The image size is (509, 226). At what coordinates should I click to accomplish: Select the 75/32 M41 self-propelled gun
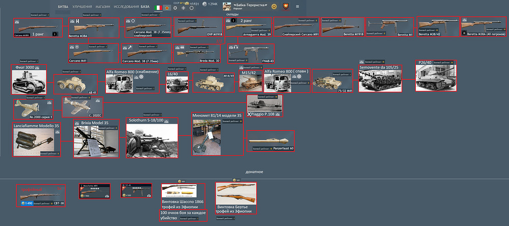(x=332, y=81)
